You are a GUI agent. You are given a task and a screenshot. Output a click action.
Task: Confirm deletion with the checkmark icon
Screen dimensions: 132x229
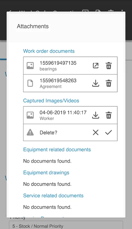(x=109, y=133)
